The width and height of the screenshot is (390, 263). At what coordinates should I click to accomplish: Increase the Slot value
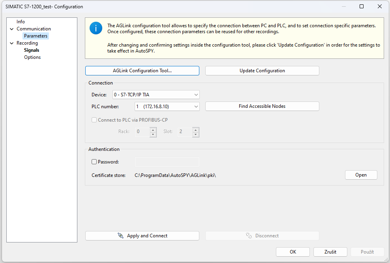(196, 130)
